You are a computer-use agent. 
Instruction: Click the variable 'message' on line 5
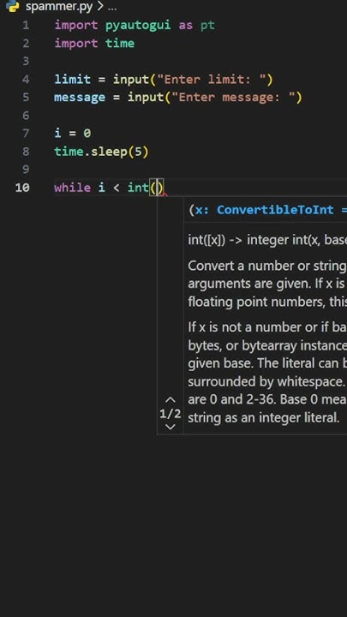coord(80,97)
